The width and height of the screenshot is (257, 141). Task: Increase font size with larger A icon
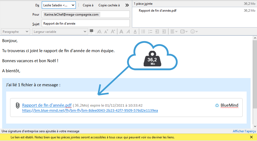113,31
